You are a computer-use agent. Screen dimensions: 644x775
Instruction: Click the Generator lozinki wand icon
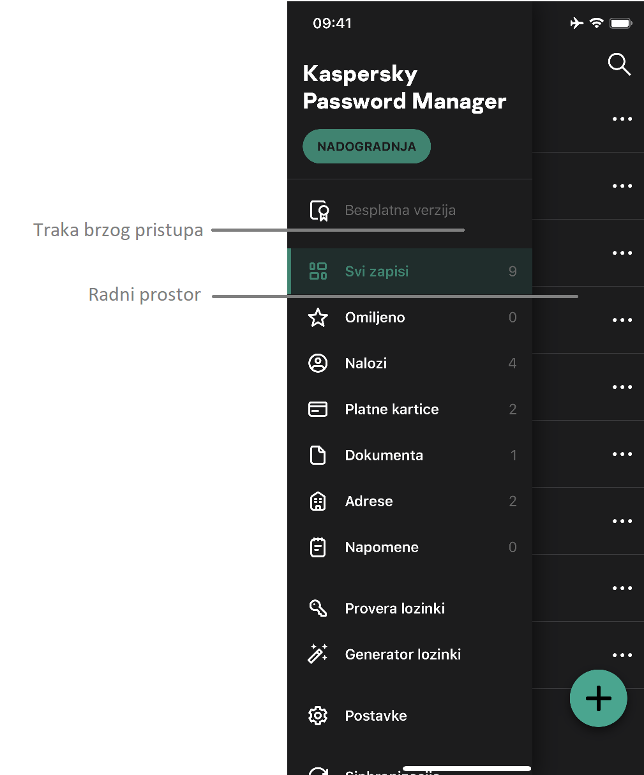pyautogui.click(x=318, y=654)
